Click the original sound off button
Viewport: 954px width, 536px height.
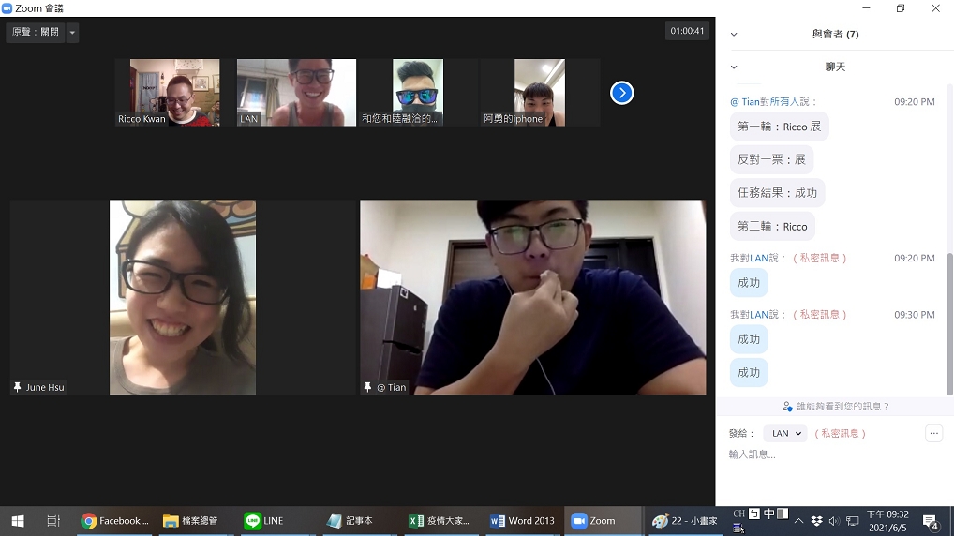[36, 32]
